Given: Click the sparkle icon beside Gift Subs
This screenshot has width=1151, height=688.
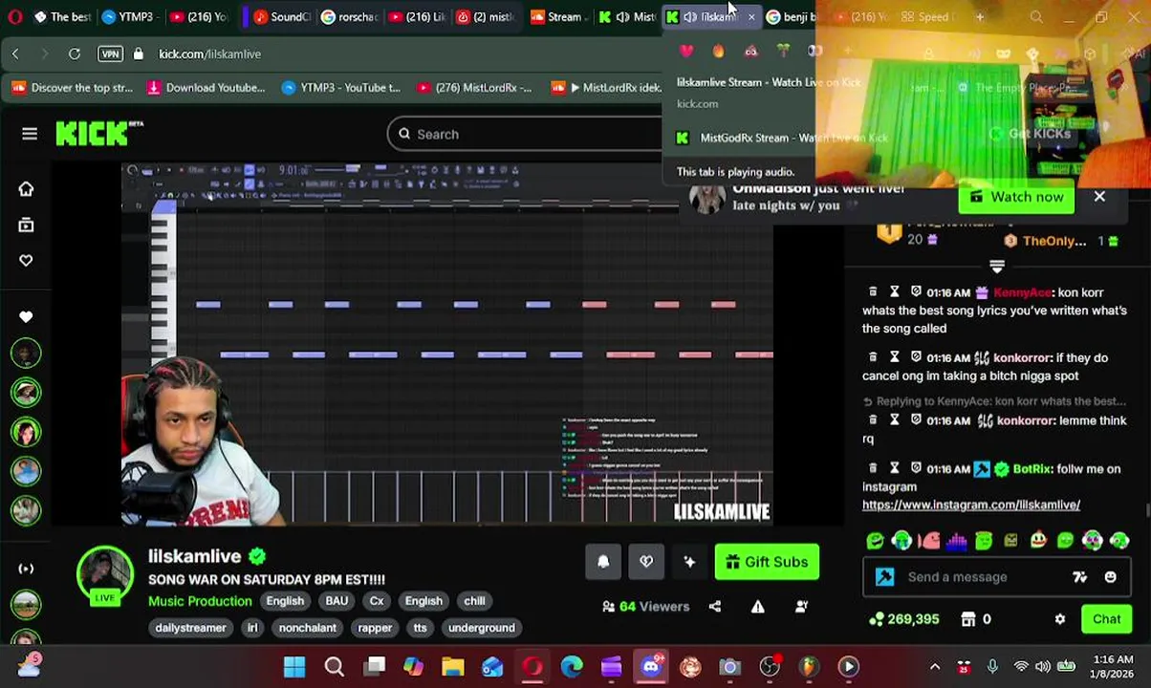Looking at the screenshot, I should click(x=689, y=562).
